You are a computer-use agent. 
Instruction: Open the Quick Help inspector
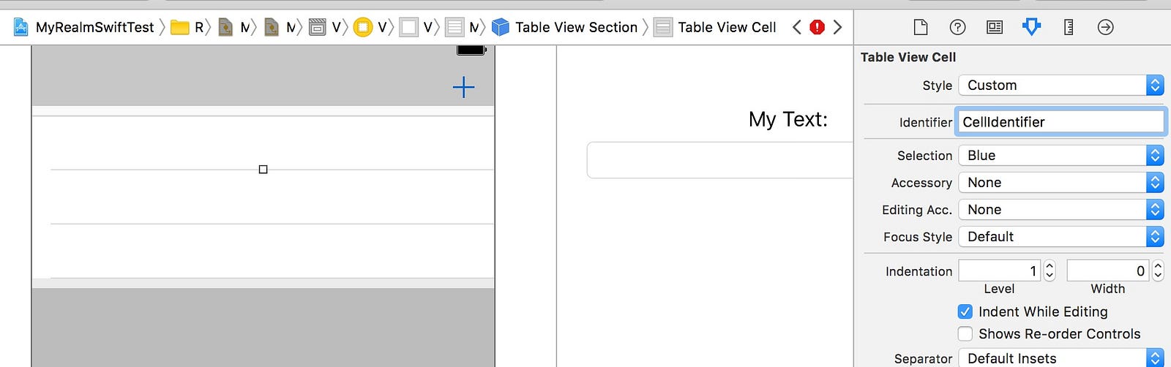tap(957, 27)
